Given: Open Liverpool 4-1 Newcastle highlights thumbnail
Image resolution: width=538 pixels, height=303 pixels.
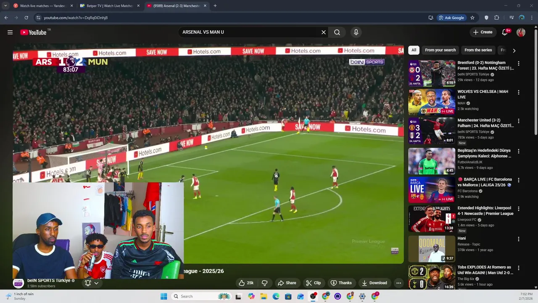Looking at the screenshot, I should (x=432, y=219).
